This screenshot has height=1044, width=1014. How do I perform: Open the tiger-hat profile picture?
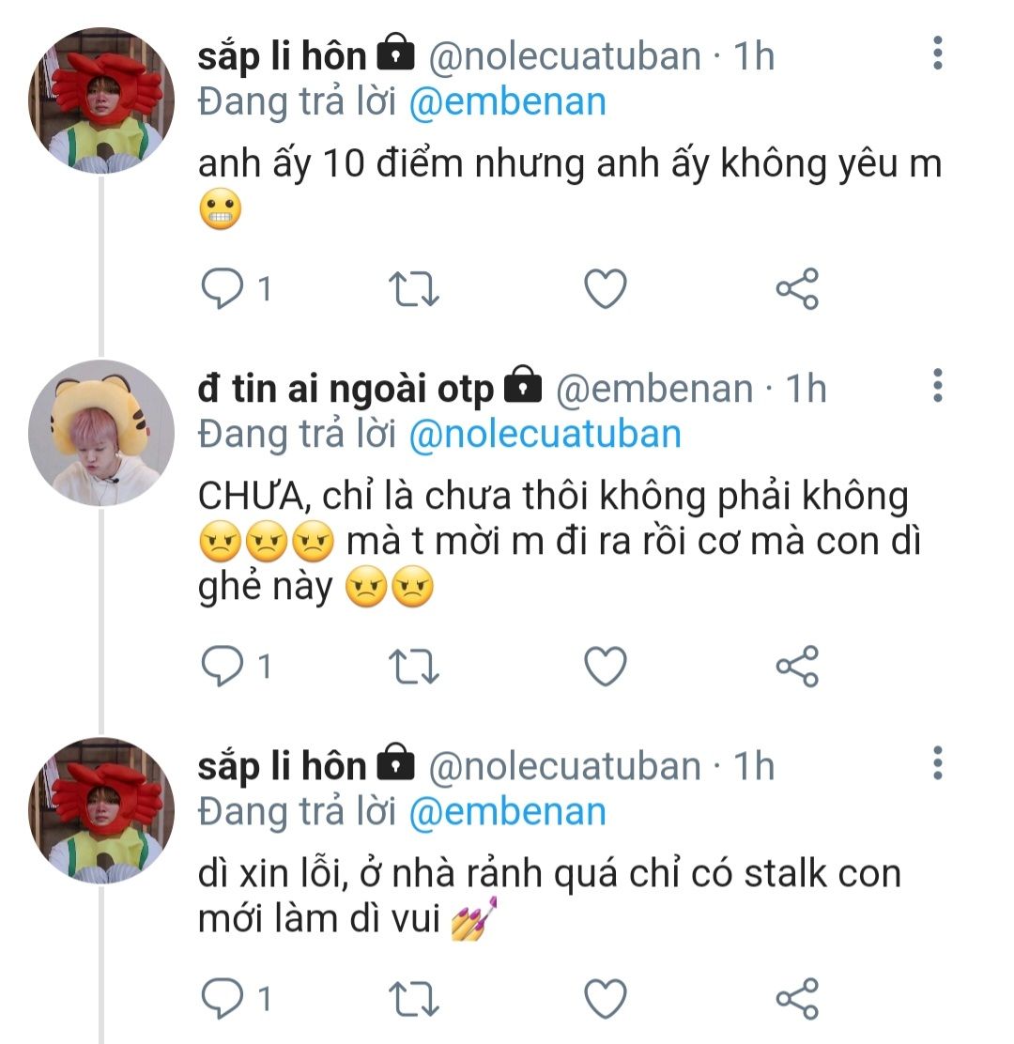pyautogui.click(x=101, y=434)
